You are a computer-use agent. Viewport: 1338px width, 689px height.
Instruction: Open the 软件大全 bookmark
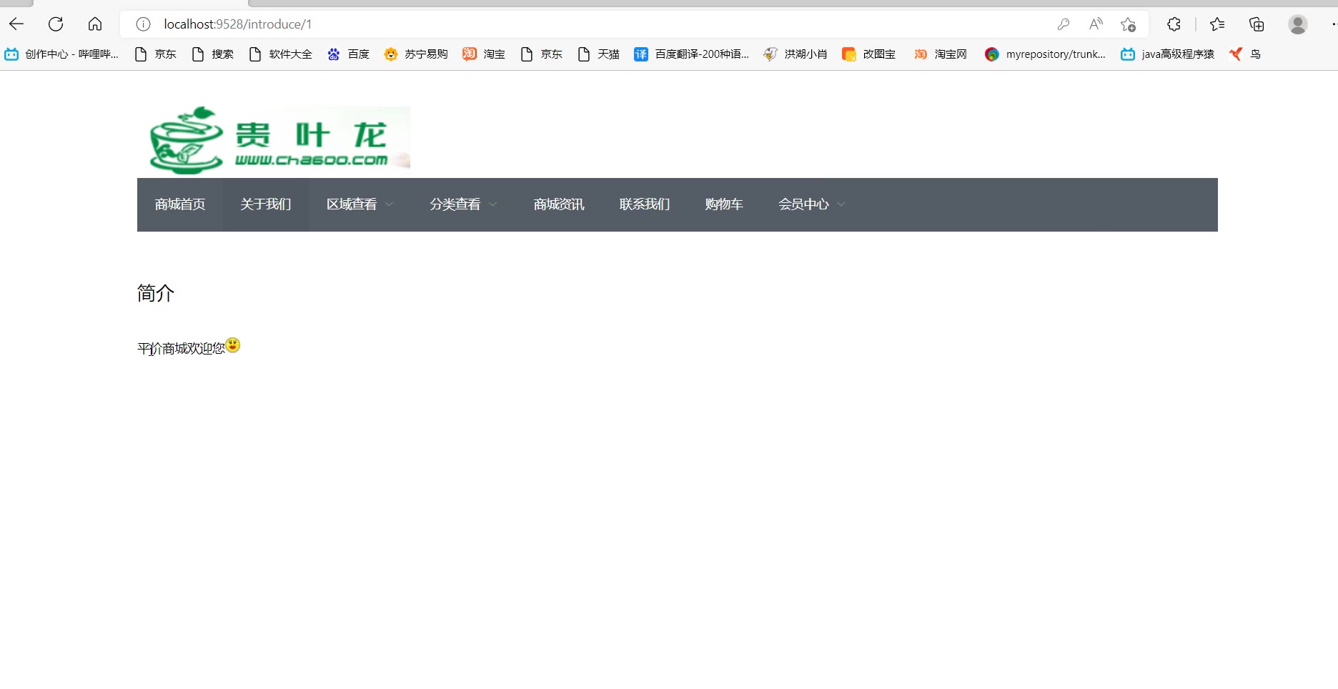280,54
